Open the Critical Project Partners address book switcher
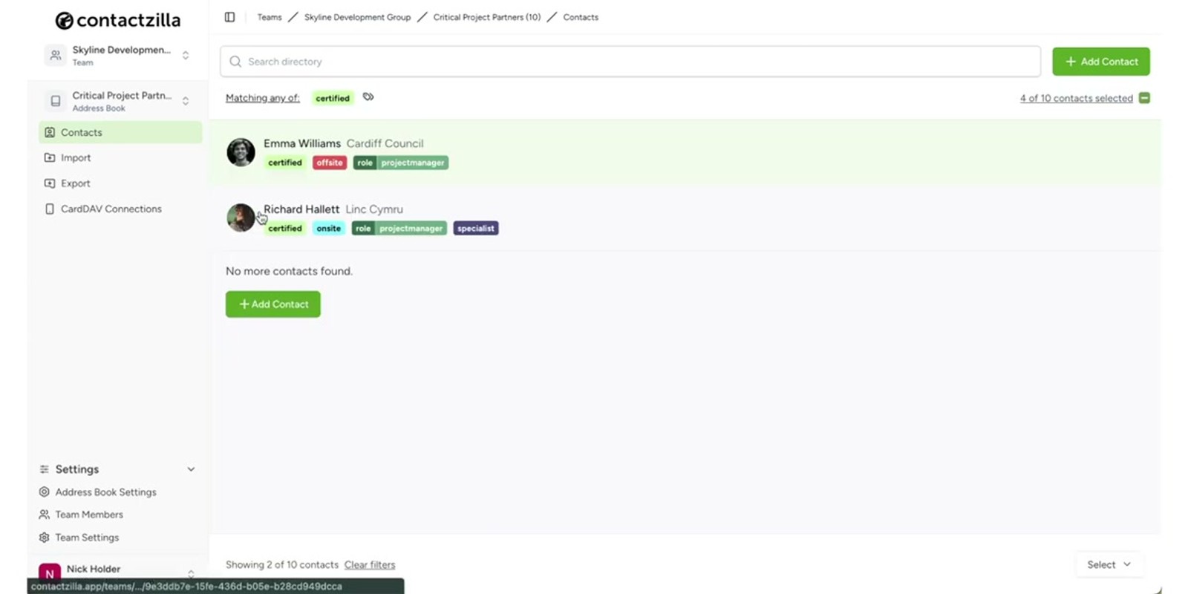 tap(119, 101)
